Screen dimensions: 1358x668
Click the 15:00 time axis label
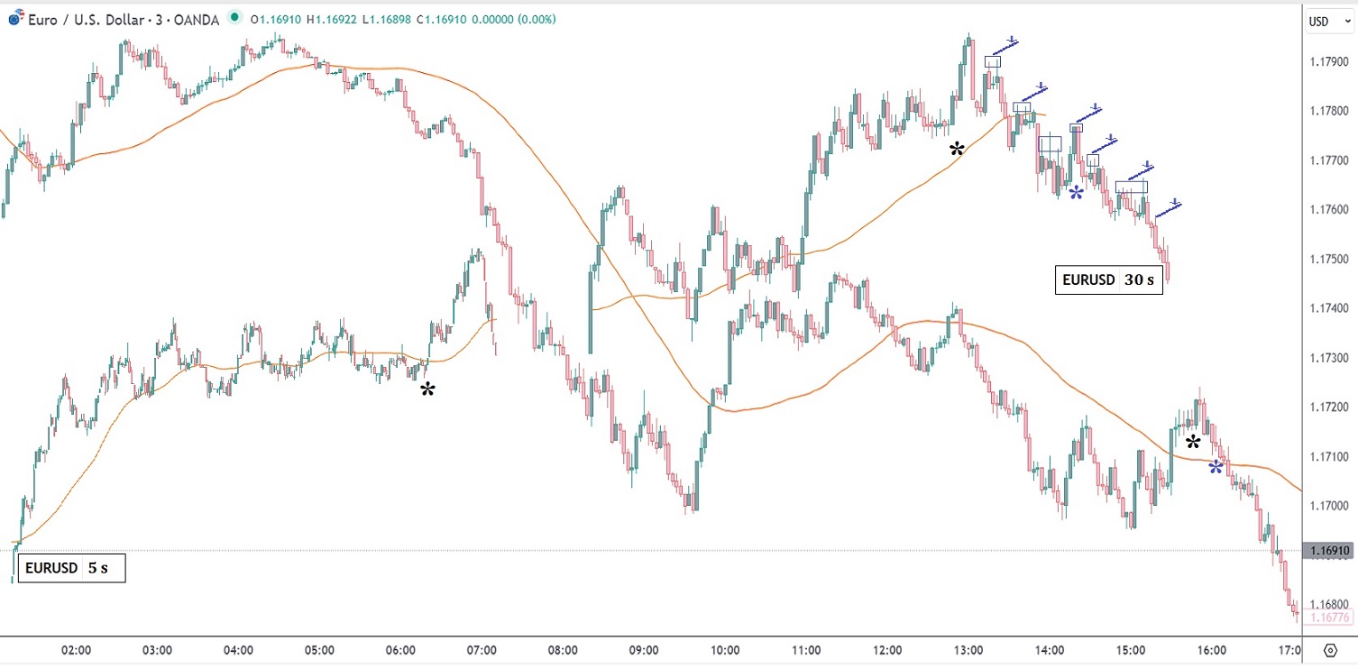[1131, 650]
